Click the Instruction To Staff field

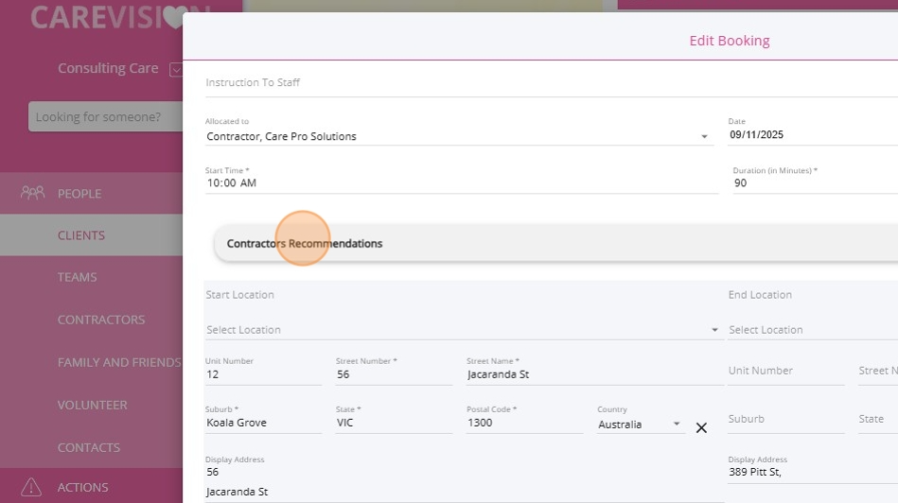[549, 83]
